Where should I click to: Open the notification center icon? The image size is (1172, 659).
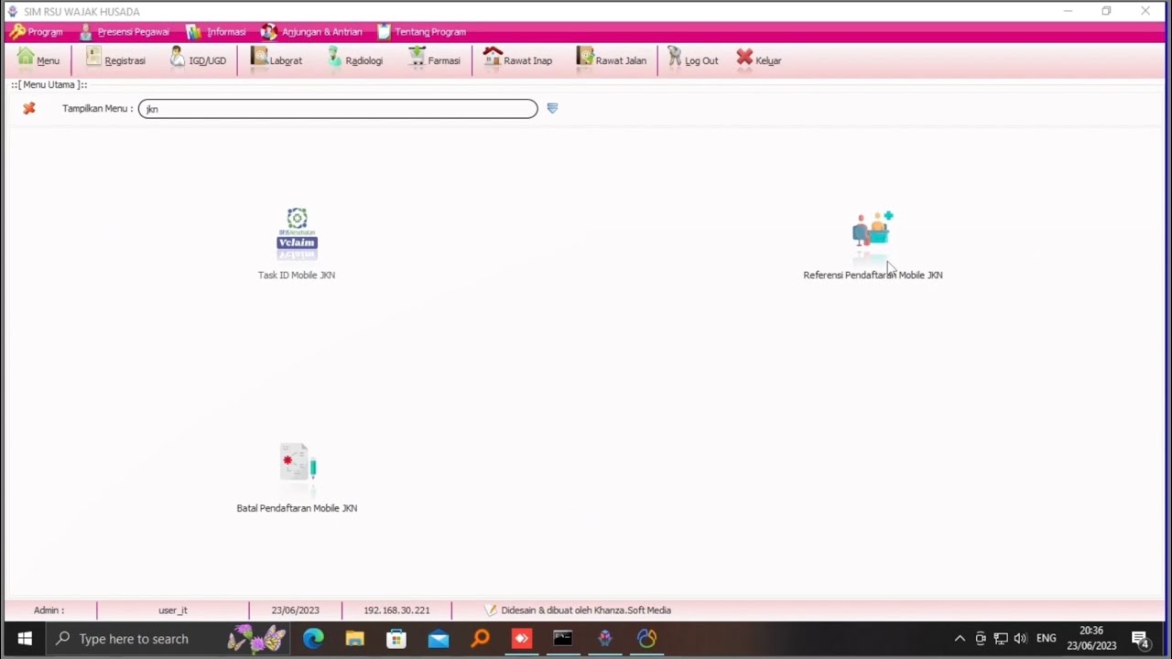point(1140,639)
